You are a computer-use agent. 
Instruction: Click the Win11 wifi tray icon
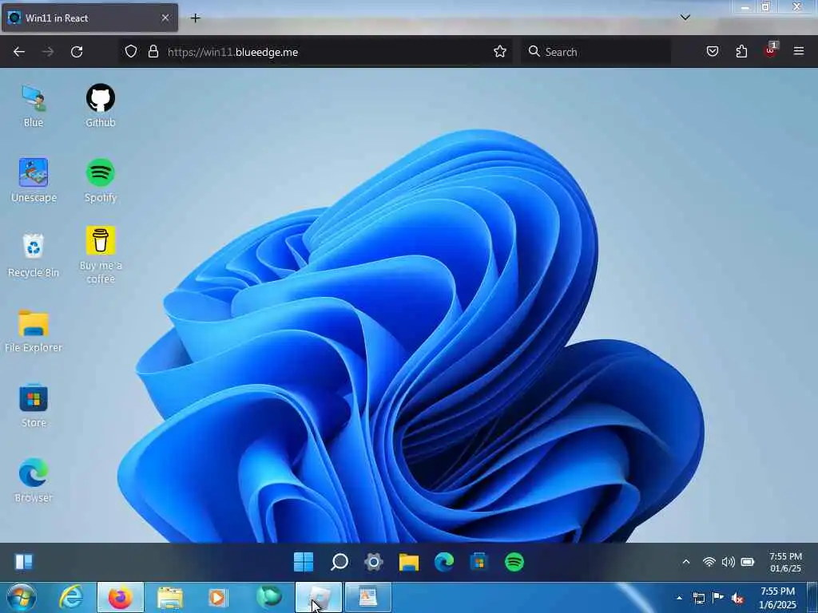pyautogui.click(x=709, y=562)
